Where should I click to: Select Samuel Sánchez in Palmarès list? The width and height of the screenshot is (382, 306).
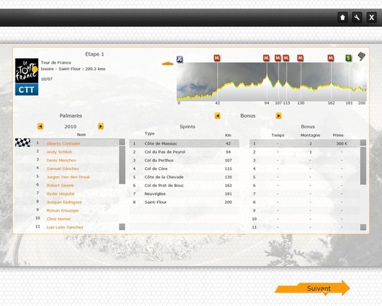click(63, 169)
